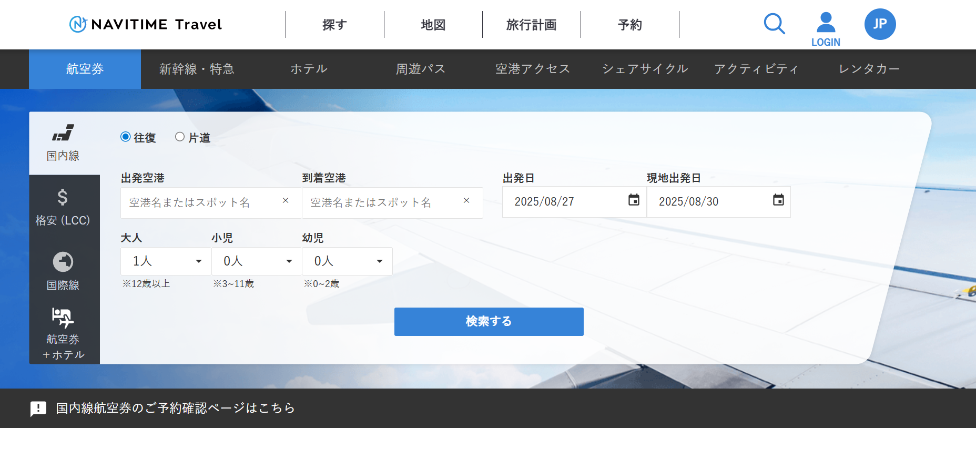The width and height of the screenshot is (976, 449).
Task: Select the 往復 round-trip radio button
Action: click(x=125, y=137)
